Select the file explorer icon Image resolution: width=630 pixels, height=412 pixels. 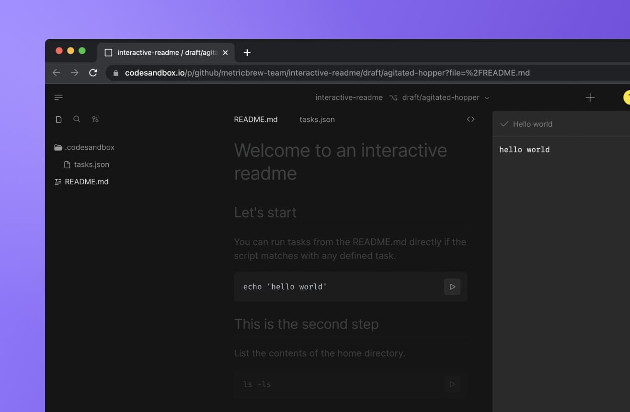[x=58, y=119]
